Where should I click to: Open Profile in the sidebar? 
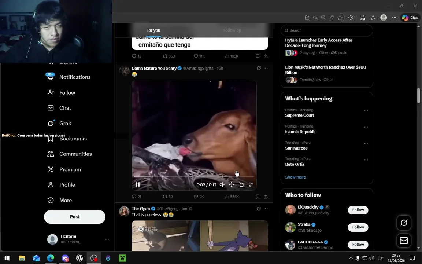pos(61,185)
